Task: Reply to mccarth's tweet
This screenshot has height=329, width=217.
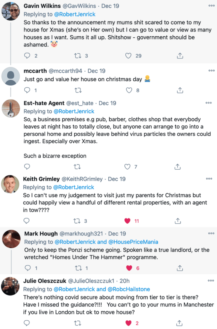Action: 27,90
